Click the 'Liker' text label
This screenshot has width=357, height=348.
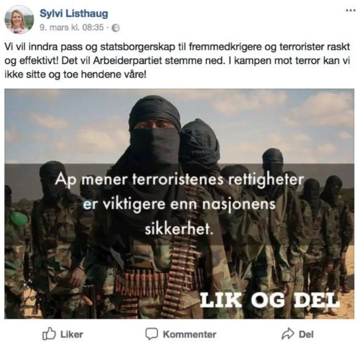tap(72, 334)
